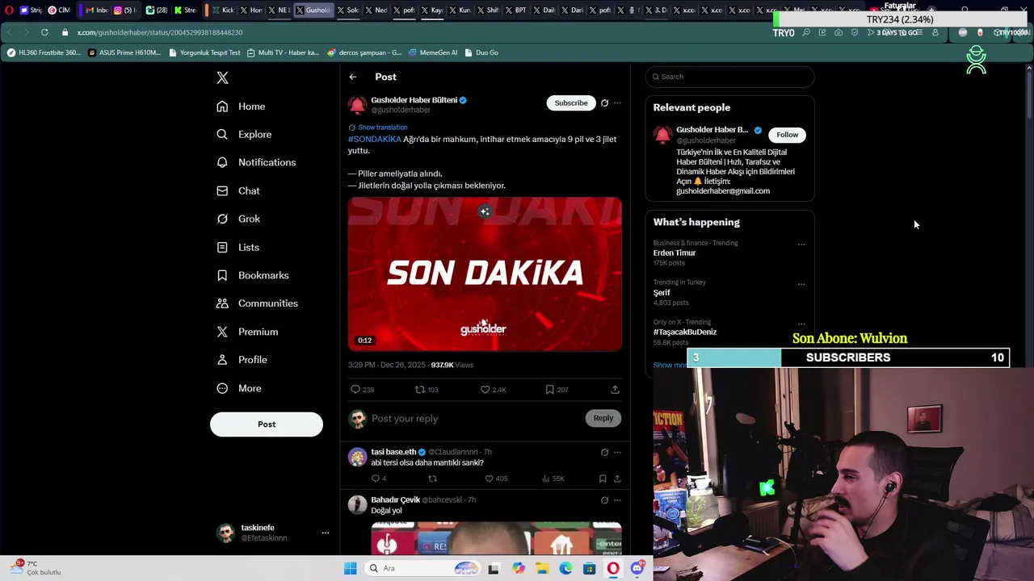Open more options on Bahadır Çevik's reply
1034x581 pixels.
pos(617,500)
